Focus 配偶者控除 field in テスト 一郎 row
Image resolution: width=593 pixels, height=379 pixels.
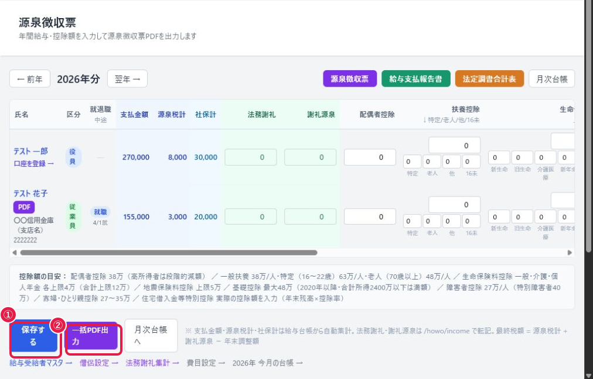370,157
